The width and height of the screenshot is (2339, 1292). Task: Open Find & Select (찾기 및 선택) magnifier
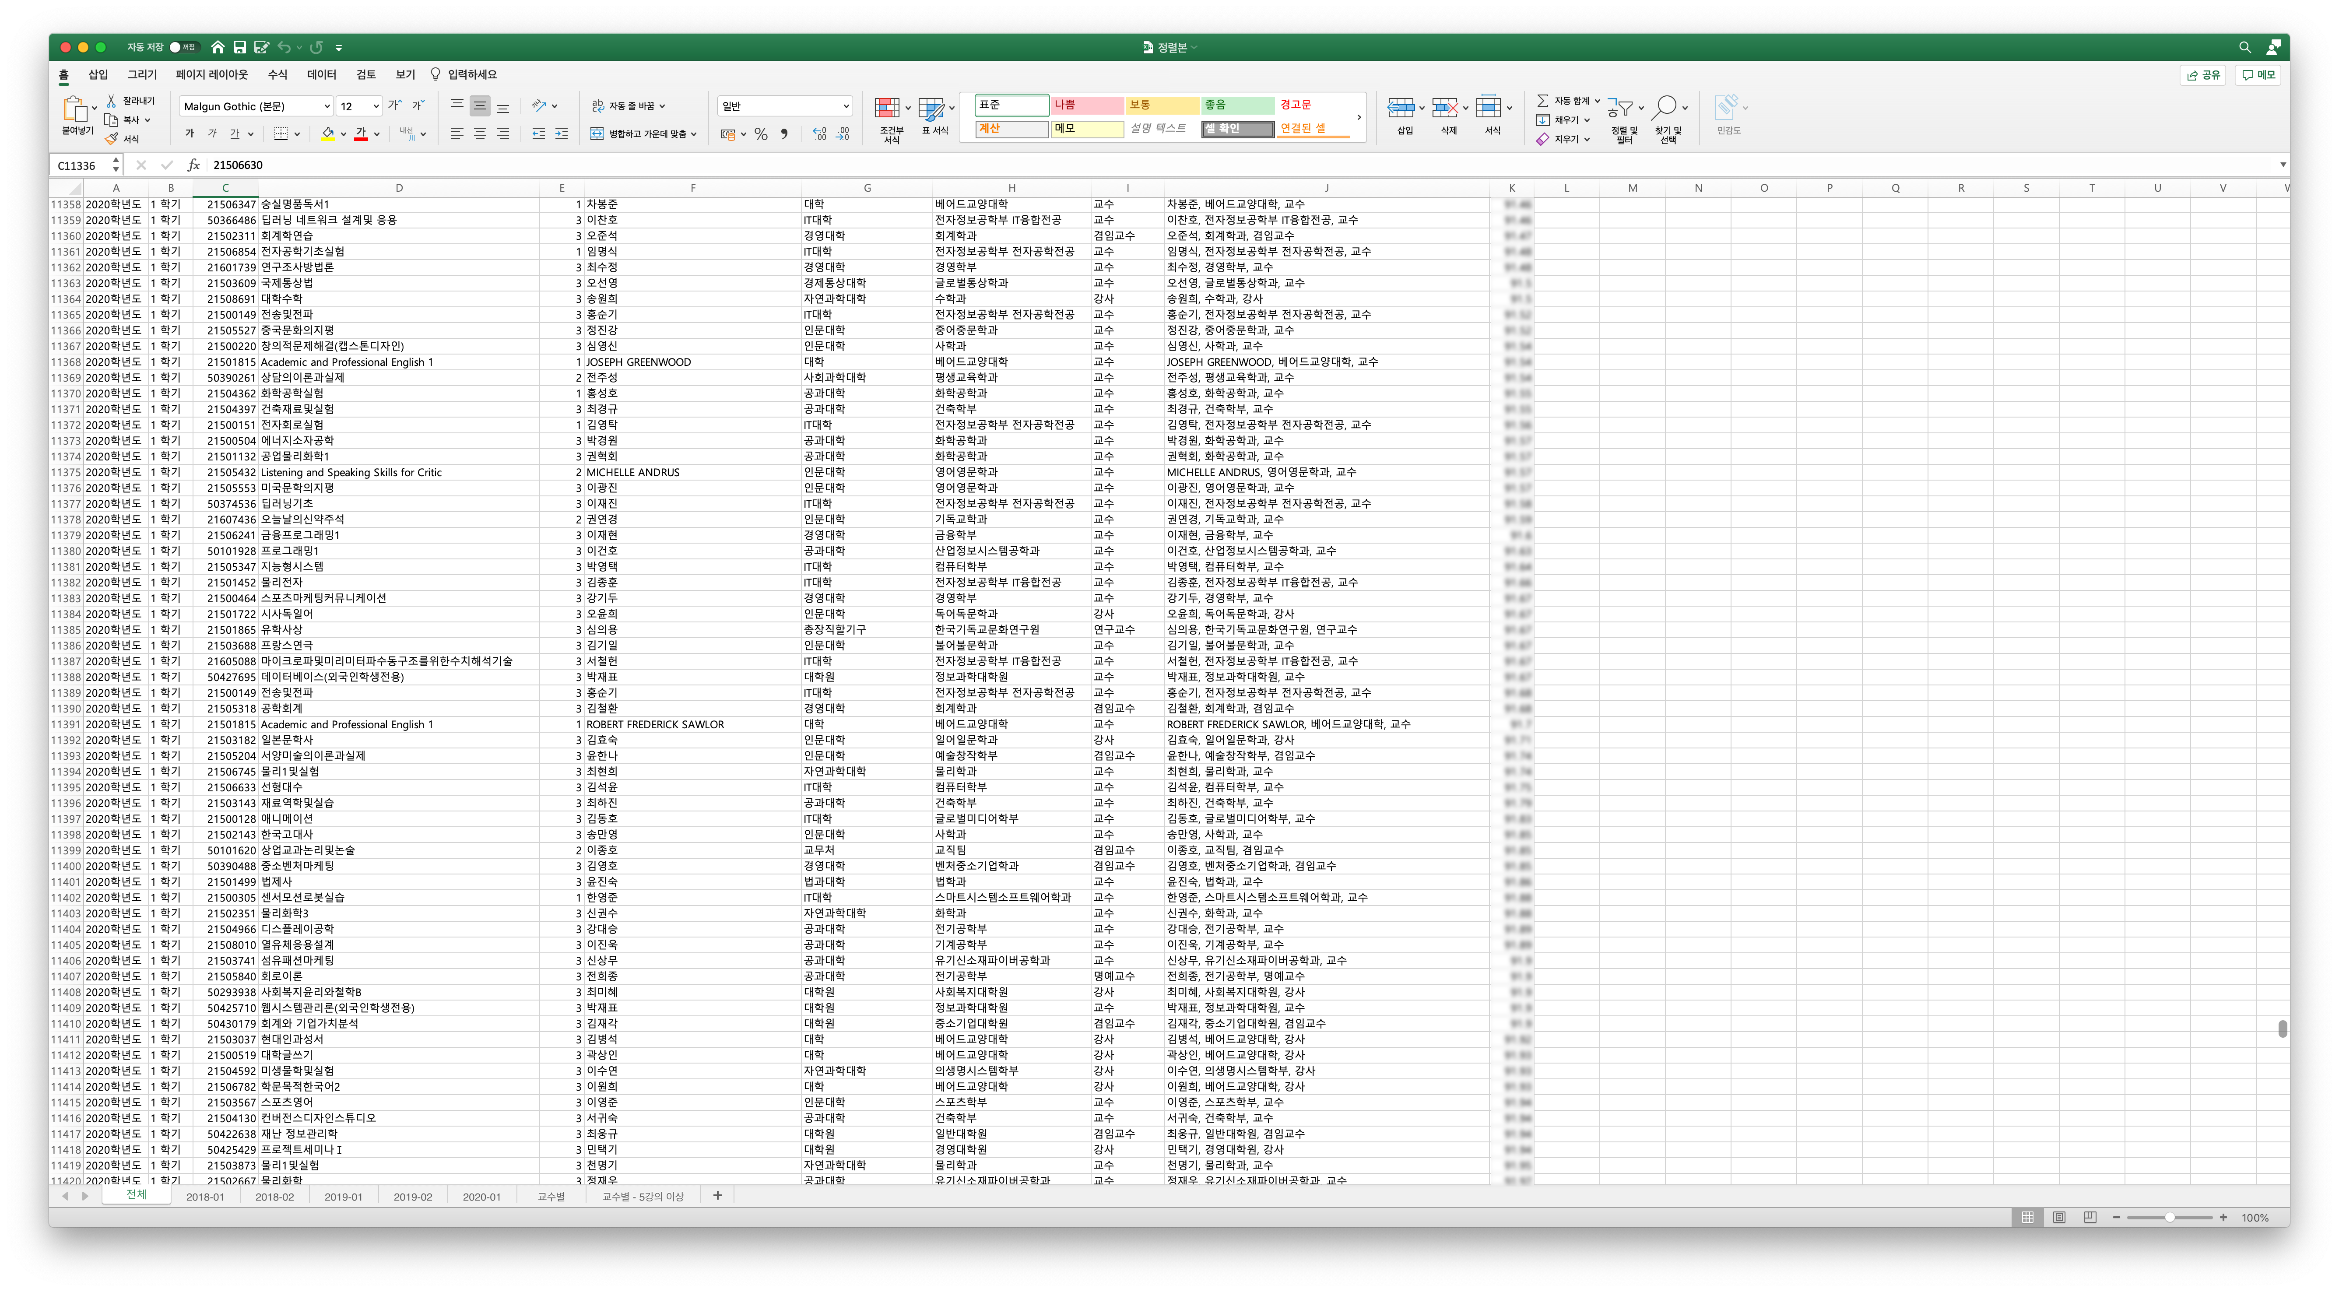(x=1665, y=108)
